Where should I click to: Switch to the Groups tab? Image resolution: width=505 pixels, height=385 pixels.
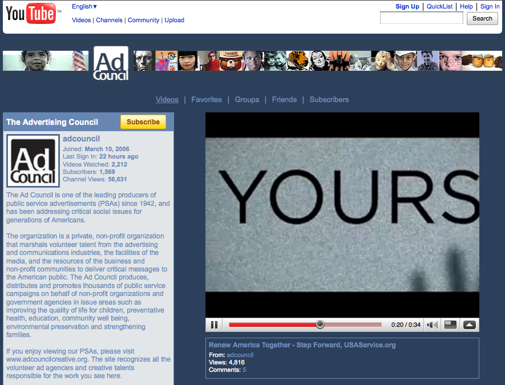(247, 99)
